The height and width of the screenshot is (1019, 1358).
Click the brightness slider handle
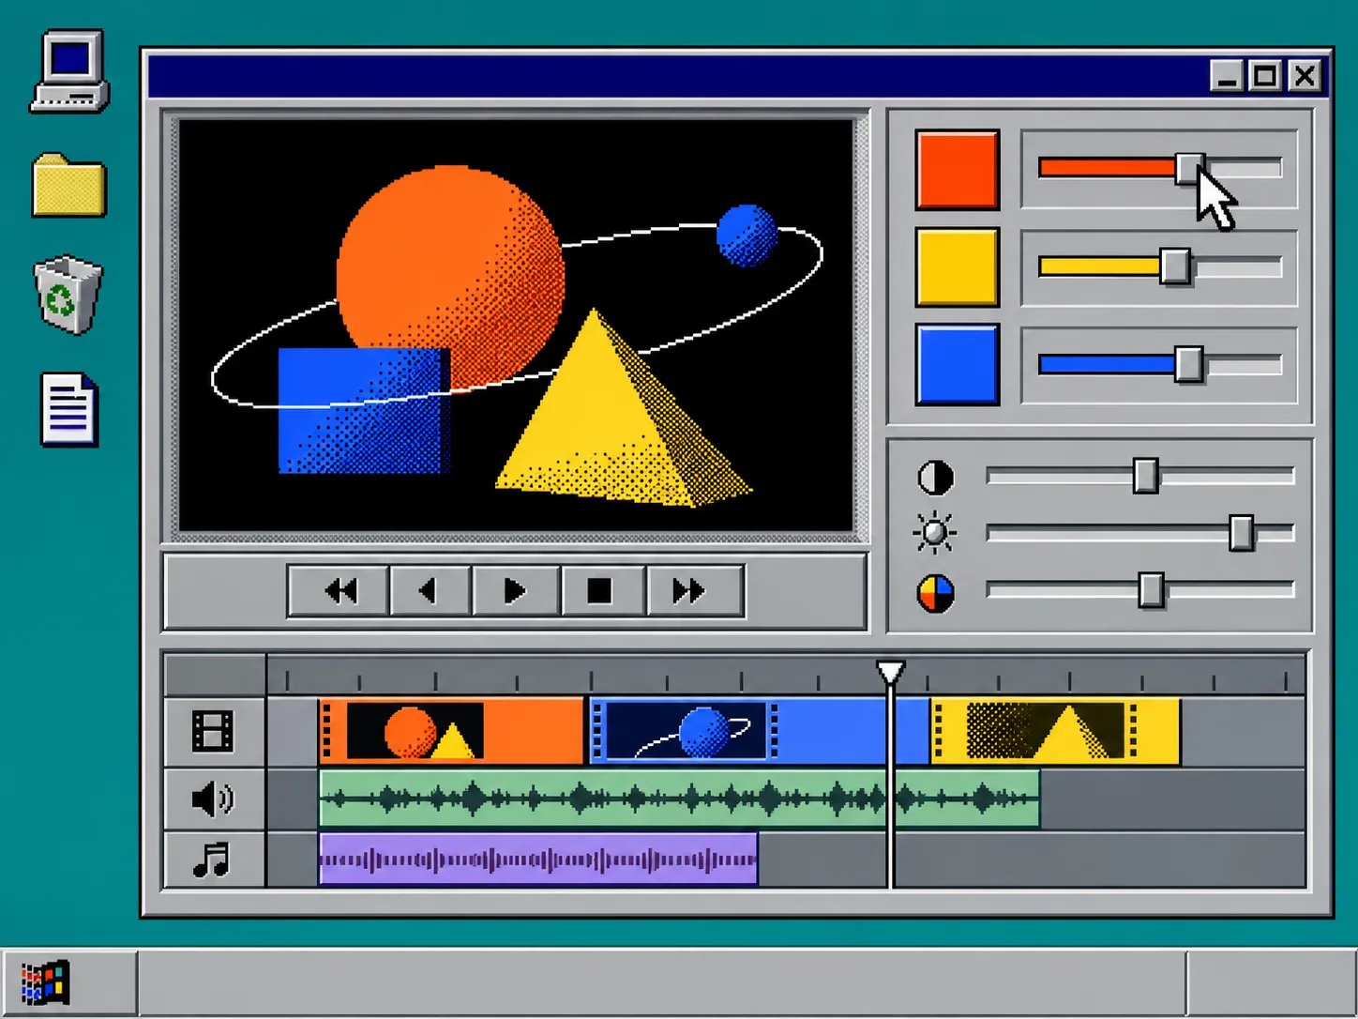(x=1242, y=533)
